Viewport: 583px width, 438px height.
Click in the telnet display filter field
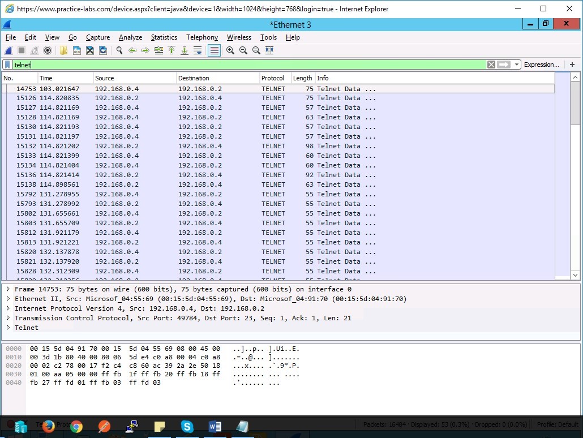point(249,65)
